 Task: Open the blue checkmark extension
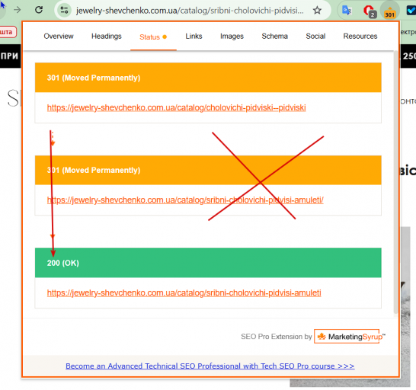click(411, 11)
